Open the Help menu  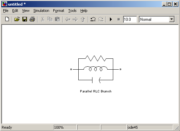[84, 11]
